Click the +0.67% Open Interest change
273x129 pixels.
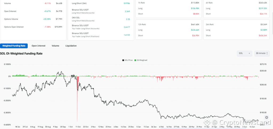[47, 11]
